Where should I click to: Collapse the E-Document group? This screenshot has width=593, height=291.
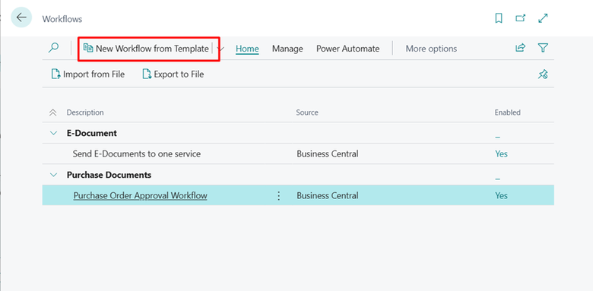coord(54,133)
